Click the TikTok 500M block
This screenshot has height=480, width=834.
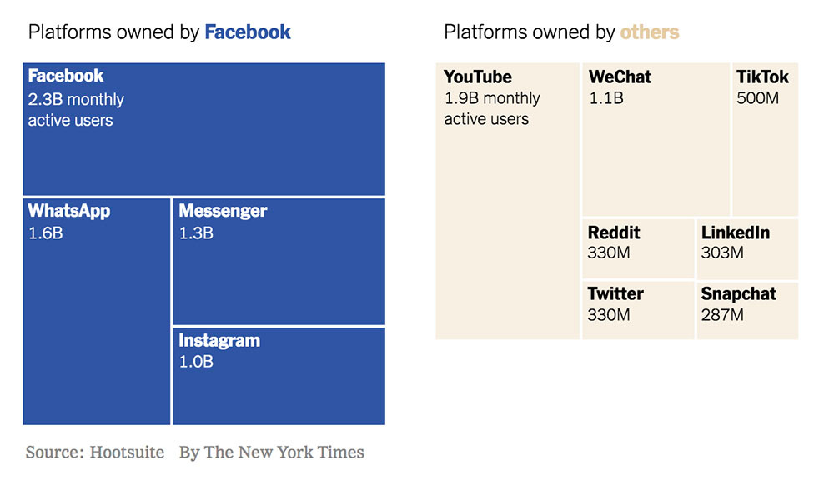766,139
